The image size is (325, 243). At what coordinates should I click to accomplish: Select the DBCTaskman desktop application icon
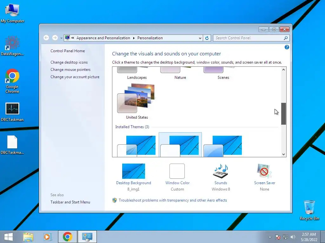point(12,112)
